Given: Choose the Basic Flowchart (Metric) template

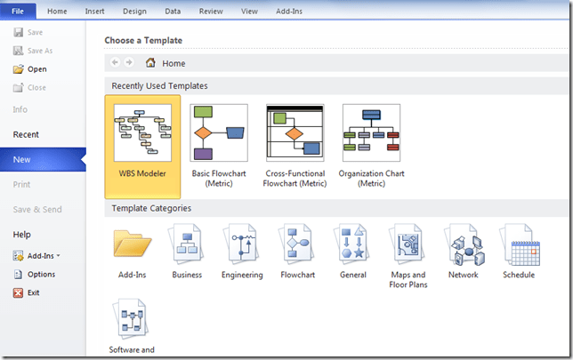Looking at the screenshot, I should pyautogui.click(x=219, y=140).
